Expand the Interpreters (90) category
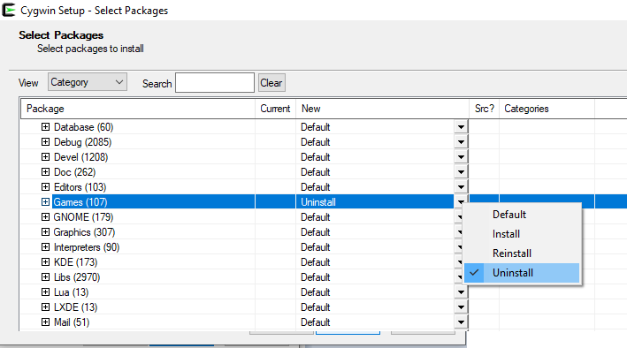The width and height of the screenshot is (627, 348). pos(46,247)
